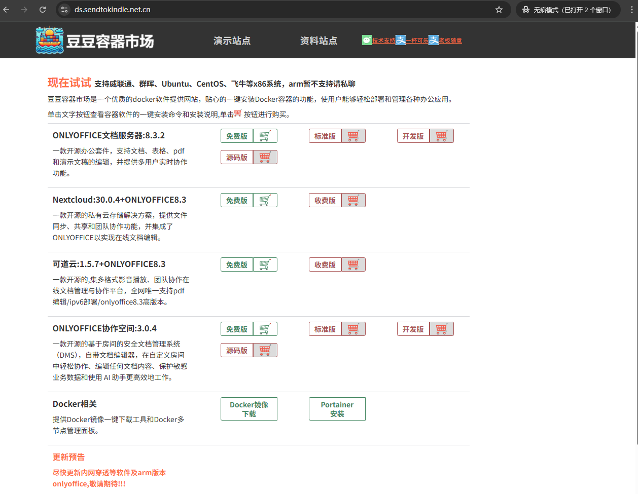Reload the page with the refresh icon
Image resolution: width=638 pixels, height=494 pixels.
pos(43,10)
